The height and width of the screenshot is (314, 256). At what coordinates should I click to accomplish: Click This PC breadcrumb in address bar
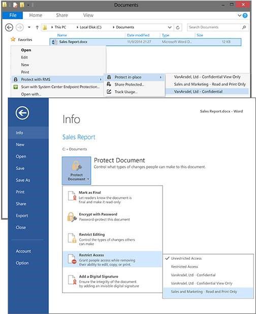(x=60, y=27)
